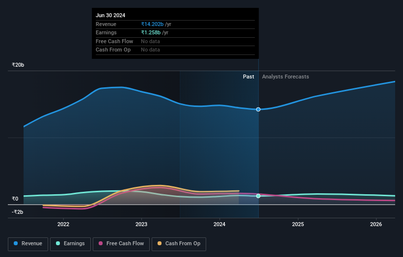Toggle the Revenue legend button
Screen dimensions: 403x257
pyautogui.click(x=28, y=244)
